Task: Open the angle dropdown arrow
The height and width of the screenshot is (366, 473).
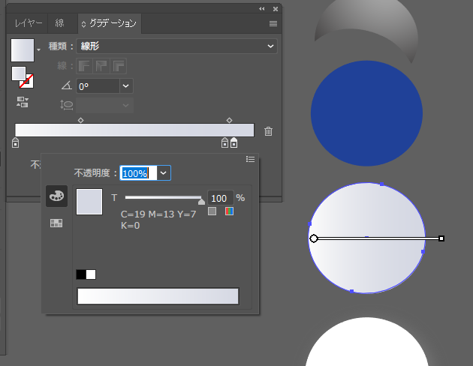Action: tap(126, 86)
